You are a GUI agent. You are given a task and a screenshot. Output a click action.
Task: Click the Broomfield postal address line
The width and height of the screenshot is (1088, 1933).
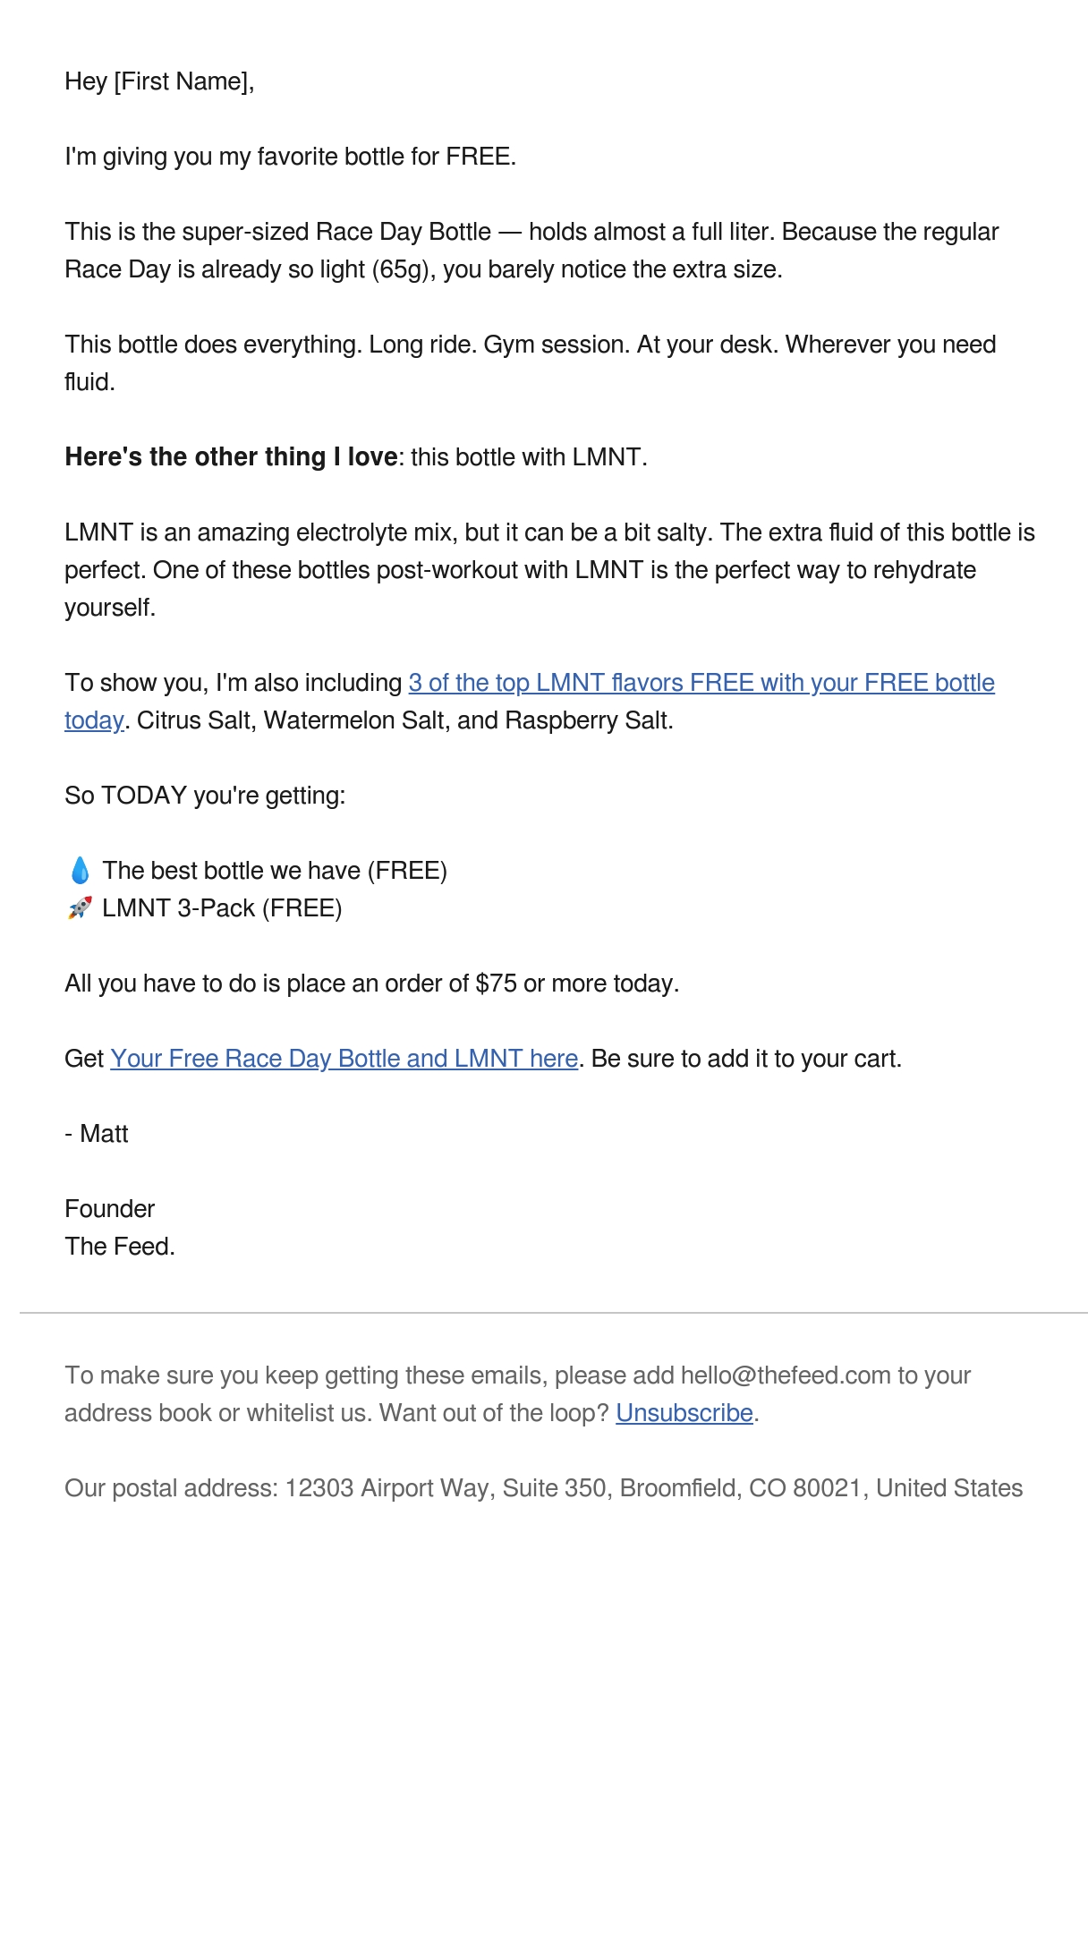(543, 1488)
